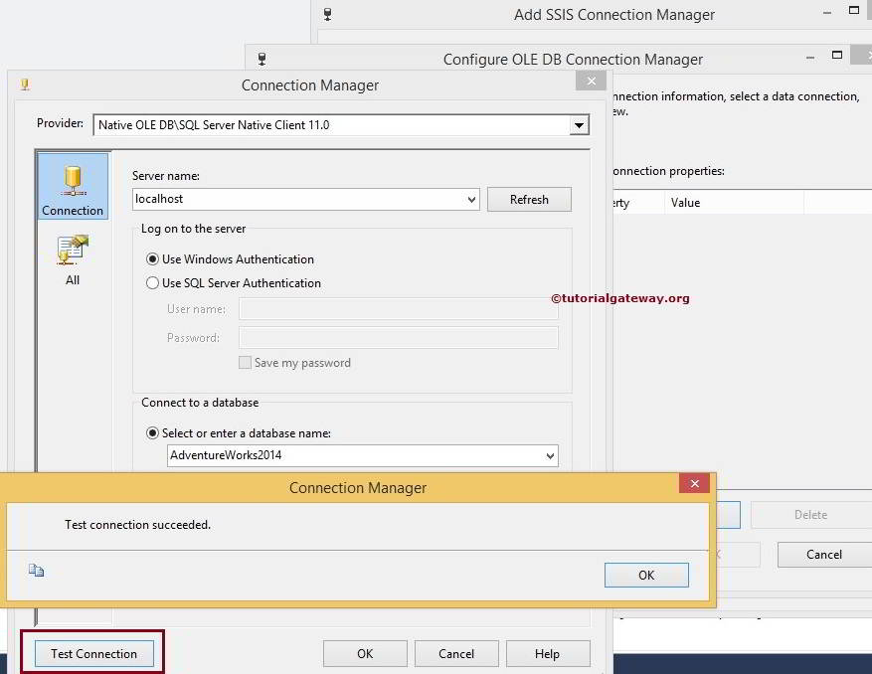This screenshot has height=674, width=872.
Task: Click the Refresh button next to server name
Action: pos(529,199)
